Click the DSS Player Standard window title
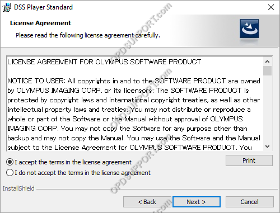This screenshot has height=213, width=280. tap(43, 7)
